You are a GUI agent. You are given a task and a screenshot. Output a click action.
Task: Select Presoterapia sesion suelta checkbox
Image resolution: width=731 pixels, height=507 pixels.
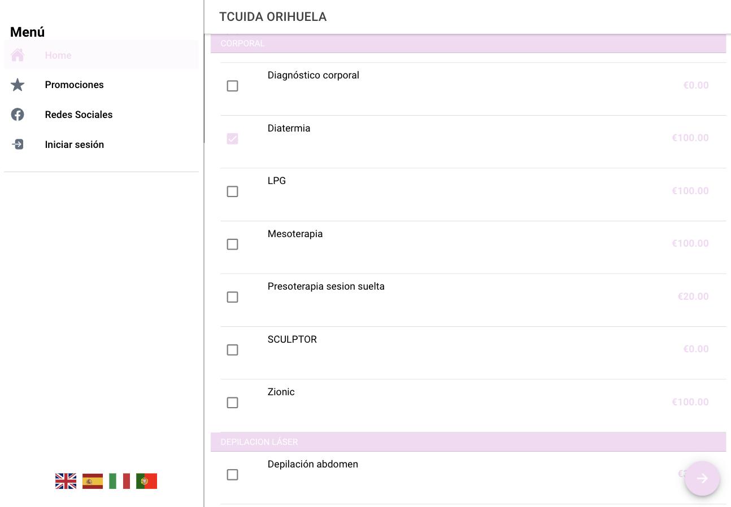(x=232, y=297)
